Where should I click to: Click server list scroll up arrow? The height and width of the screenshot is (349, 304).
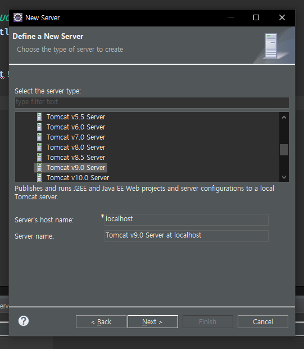coord(284,117)
